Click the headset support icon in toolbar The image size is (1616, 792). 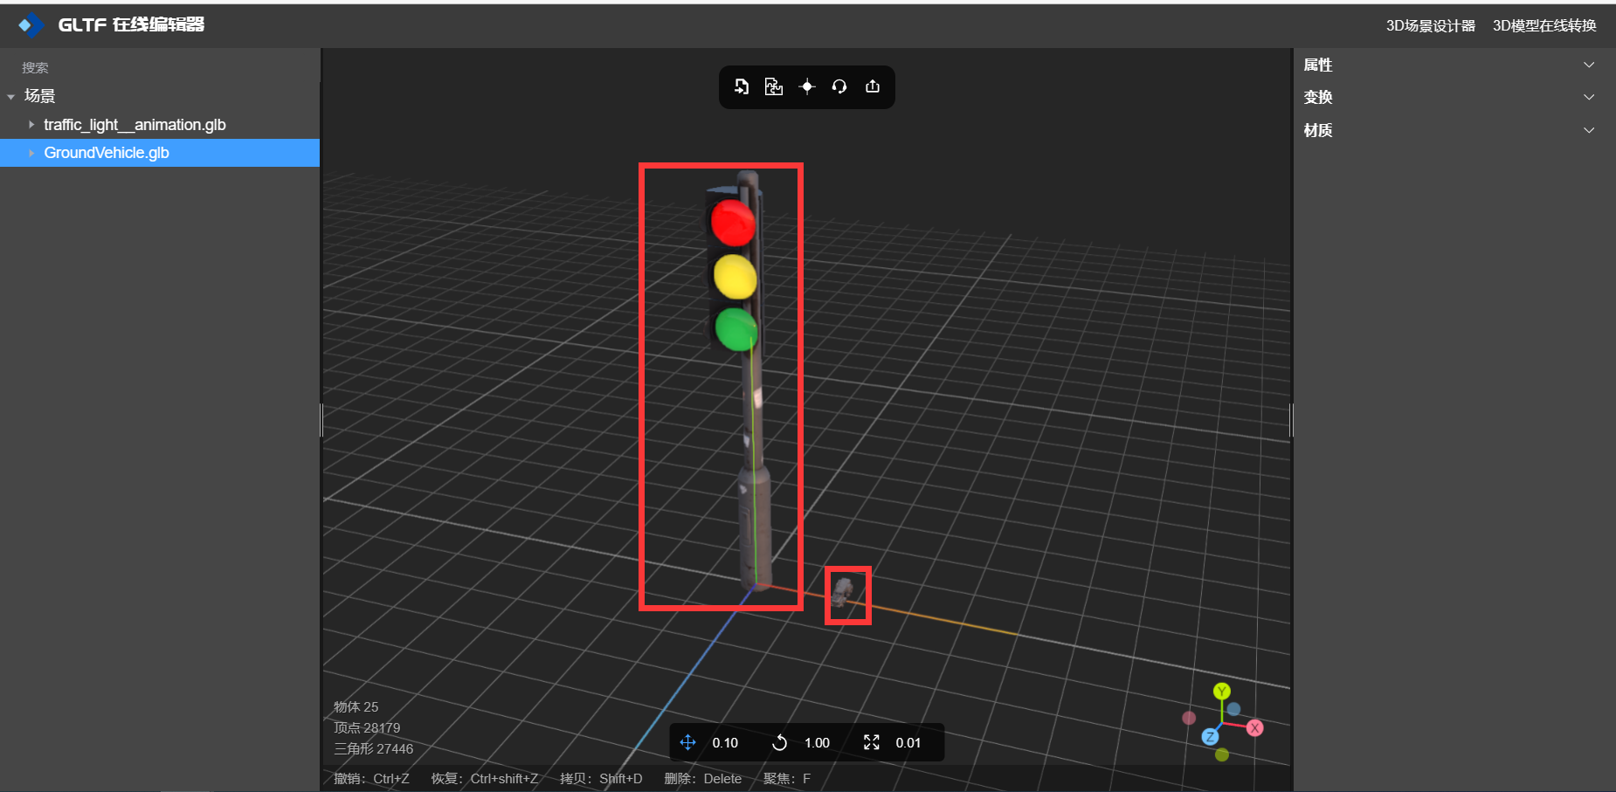(839, 86)
